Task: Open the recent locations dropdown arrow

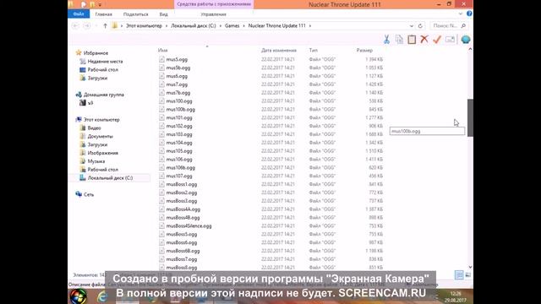Action: coord(96,26)
